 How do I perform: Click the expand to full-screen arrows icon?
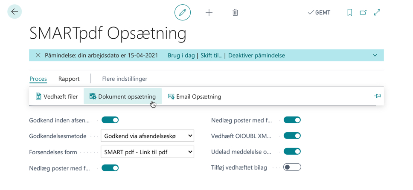point(377,12)
